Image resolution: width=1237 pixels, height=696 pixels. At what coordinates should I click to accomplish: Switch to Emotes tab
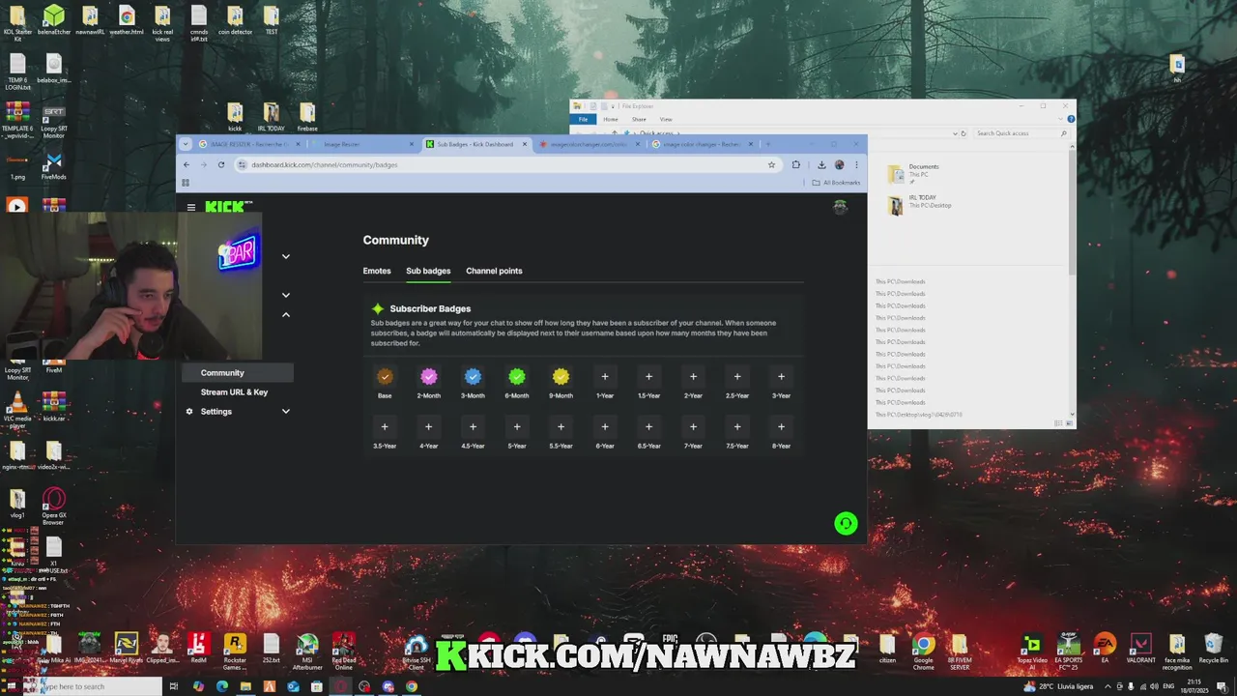377,271
